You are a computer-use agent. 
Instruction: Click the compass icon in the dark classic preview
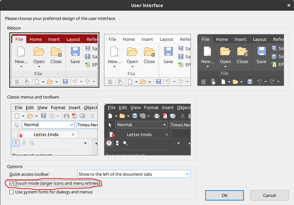(x=109, y=143)
